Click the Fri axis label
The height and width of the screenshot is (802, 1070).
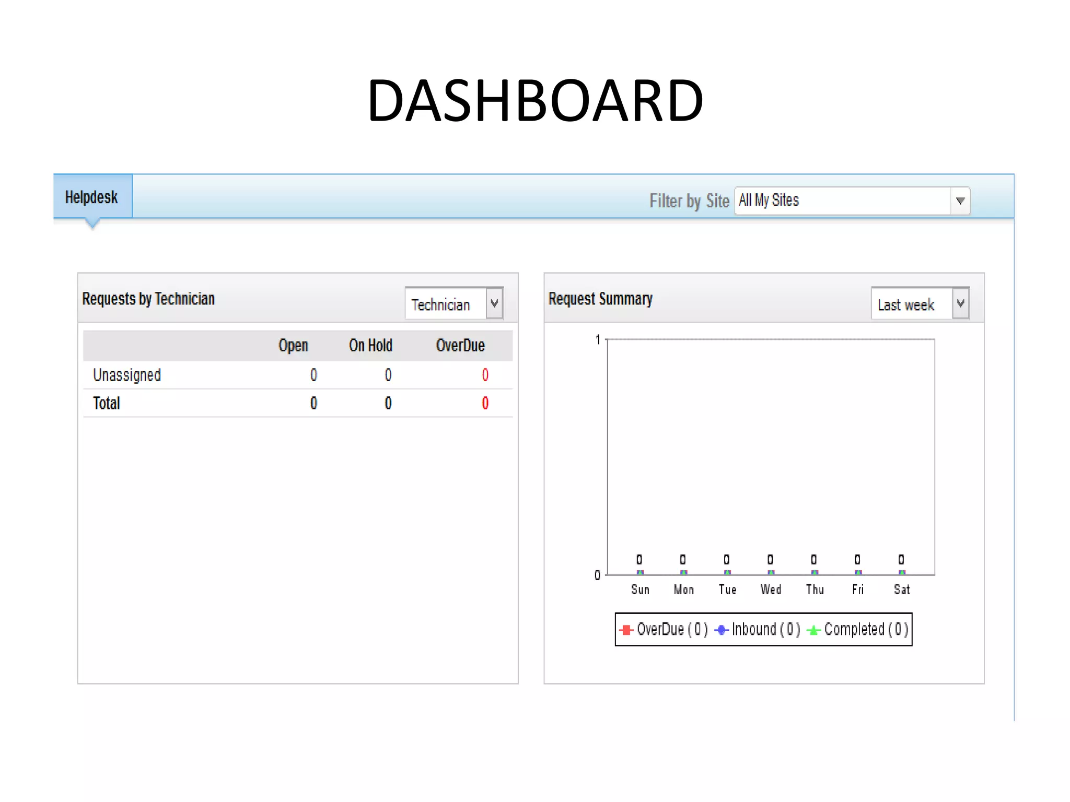pos(858,590)
